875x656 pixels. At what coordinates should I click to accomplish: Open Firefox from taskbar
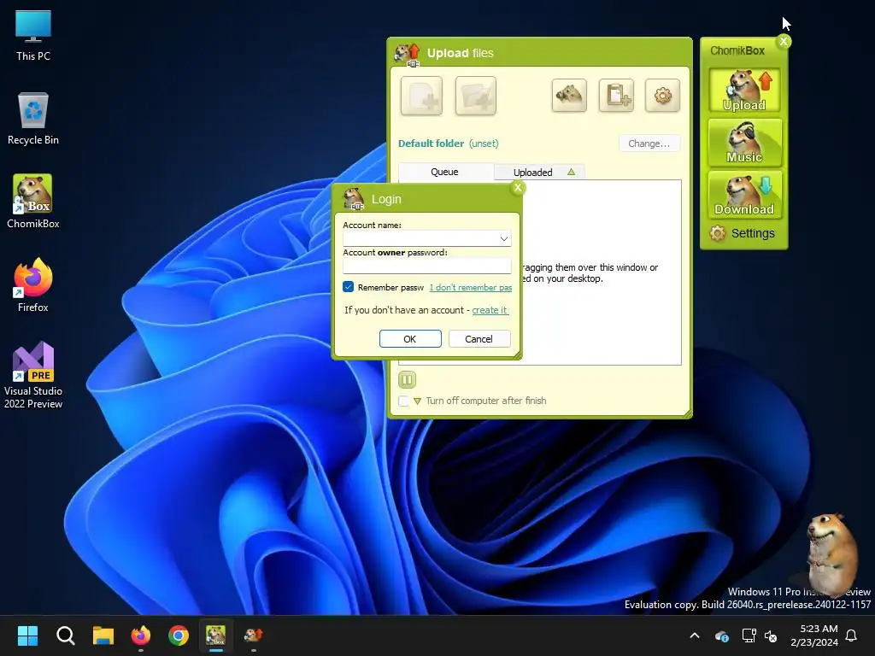point(141,635)
